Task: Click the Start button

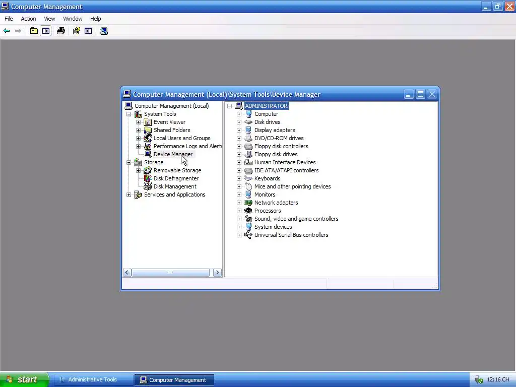Action: [x=24, y=379]
